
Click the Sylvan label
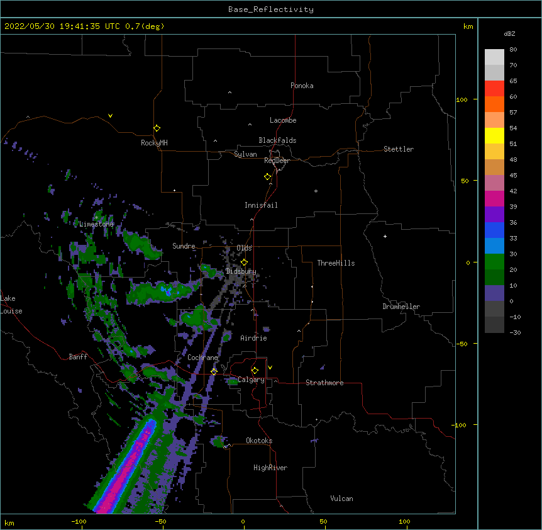tap(245, 154)
